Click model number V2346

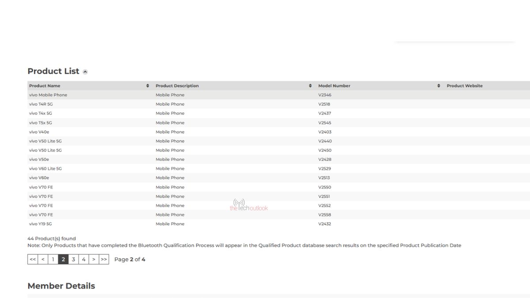click(x=325, y=95)
